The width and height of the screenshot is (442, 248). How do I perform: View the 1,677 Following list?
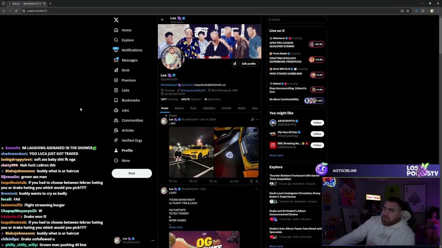pos(169,99)
